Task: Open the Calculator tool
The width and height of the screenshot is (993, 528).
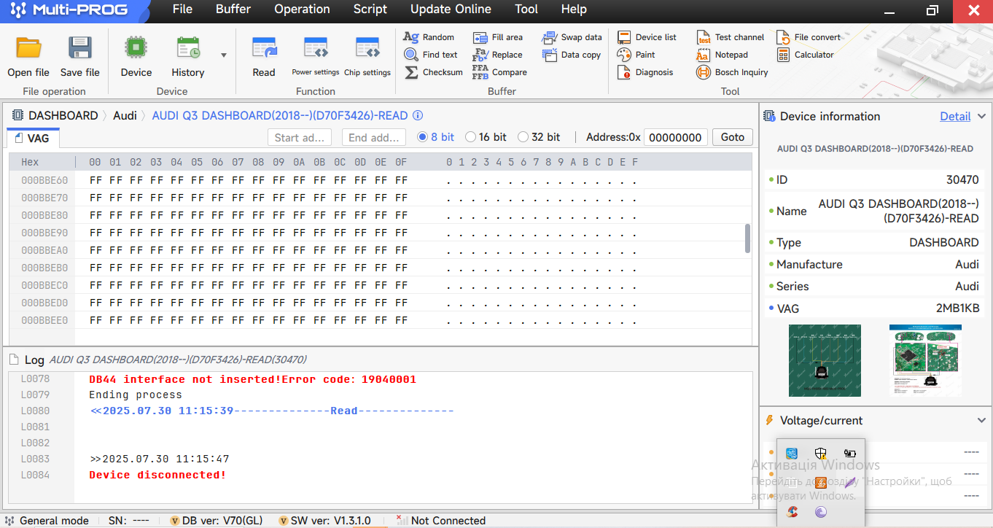Action: (805, 55)
